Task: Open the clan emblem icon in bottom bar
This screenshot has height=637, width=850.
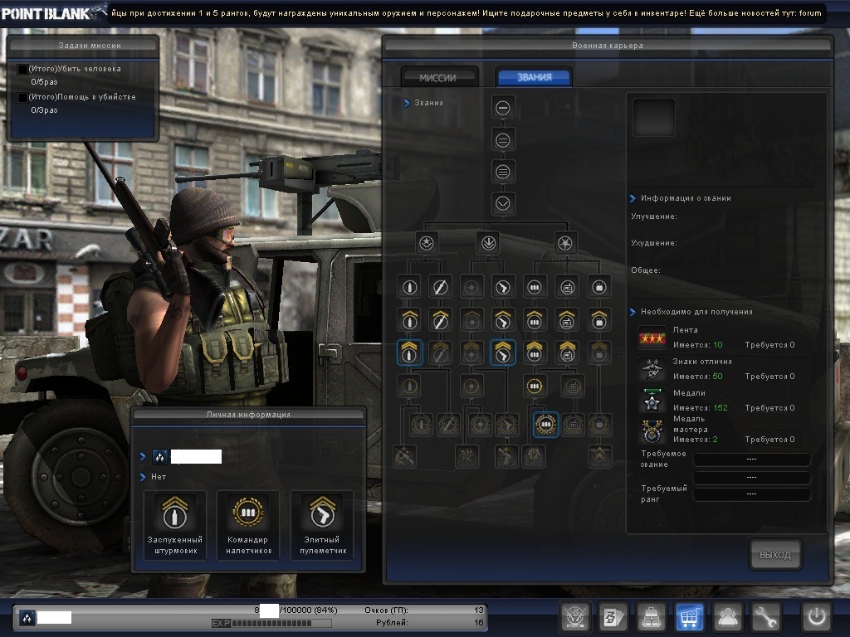Action: [x=575, y=617]
